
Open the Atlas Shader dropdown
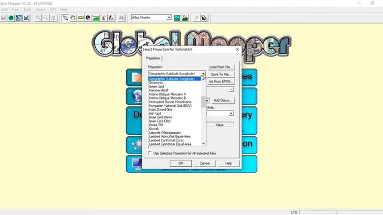(x=169, y=17)
